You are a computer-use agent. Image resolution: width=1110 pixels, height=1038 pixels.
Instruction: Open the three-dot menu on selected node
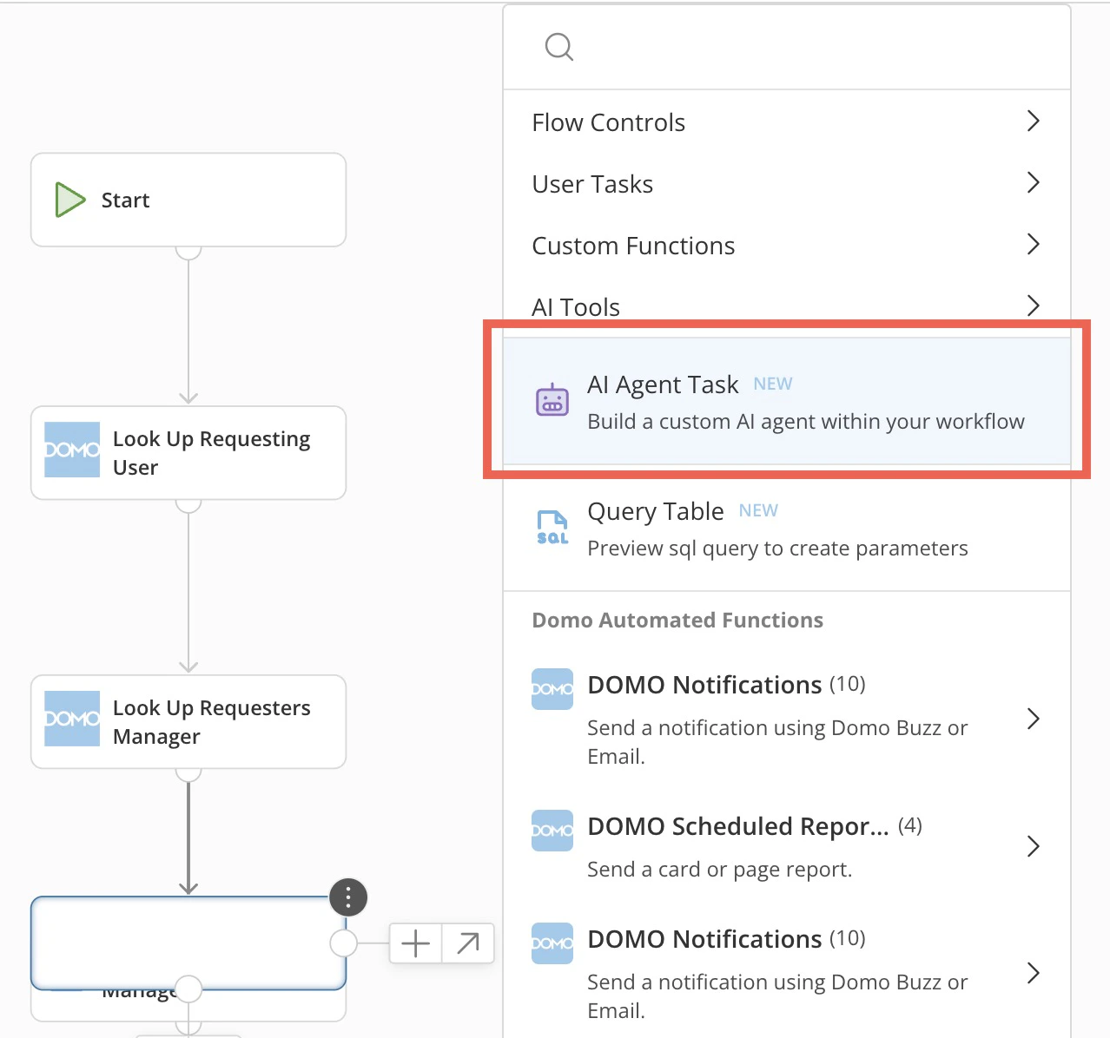348,897
